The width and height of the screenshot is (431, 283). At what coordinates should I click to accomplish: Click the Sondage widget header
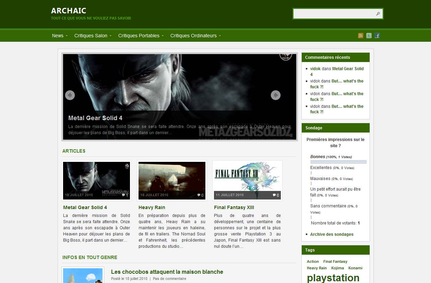336,128
